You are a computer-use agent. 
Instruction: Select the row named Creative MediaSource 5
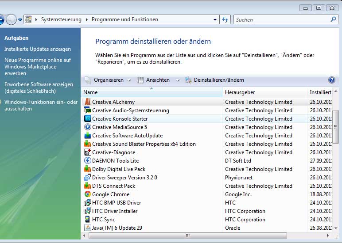click(207, 127)
